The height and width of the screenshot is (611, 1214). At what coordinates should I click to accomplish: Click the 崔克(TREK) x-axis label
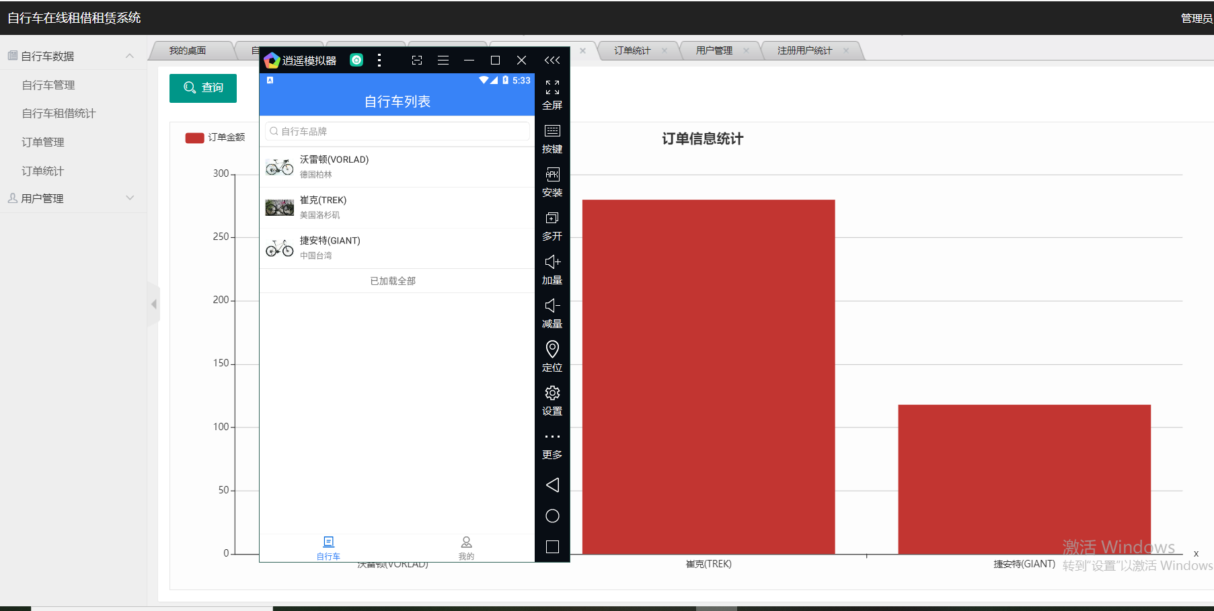click(x=709, y=564)
